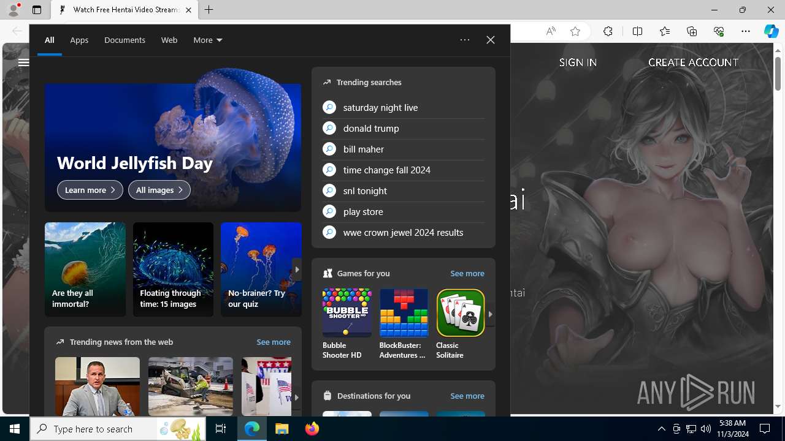Click page scrollbar up arrow
Viewport: 785px width, 441px height.
(x=778, y=50)
